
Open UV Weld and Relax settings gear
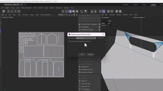(100, 30)
